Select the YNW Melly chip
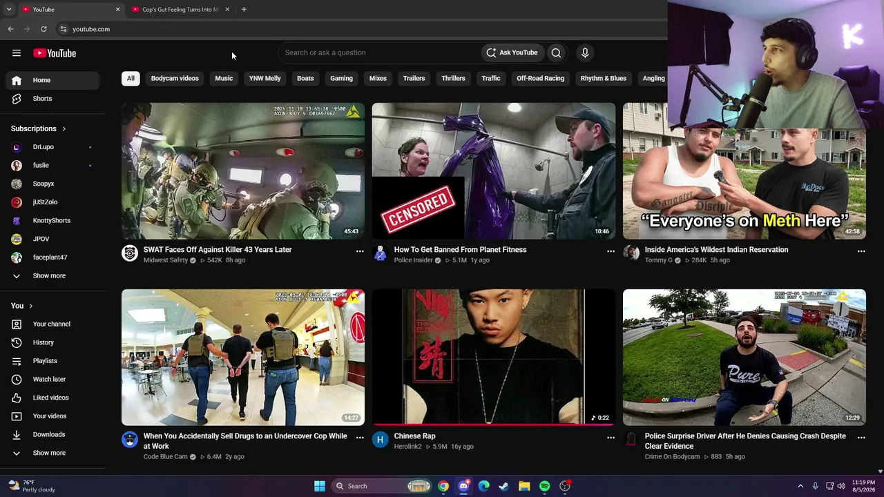Viewport: 884px width, 497px height. pos(265,79)
